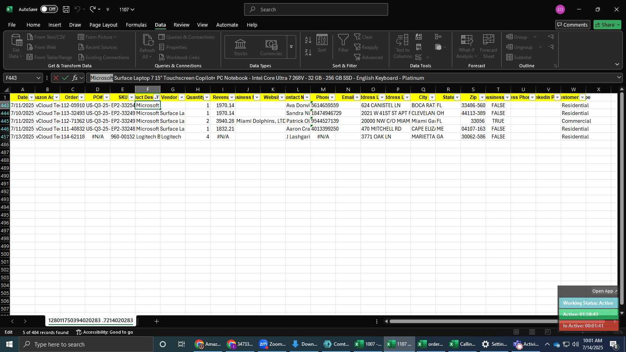Click the vertical scrollbar thumb
The width and height of the screenshot is (626, 352).
622,198
